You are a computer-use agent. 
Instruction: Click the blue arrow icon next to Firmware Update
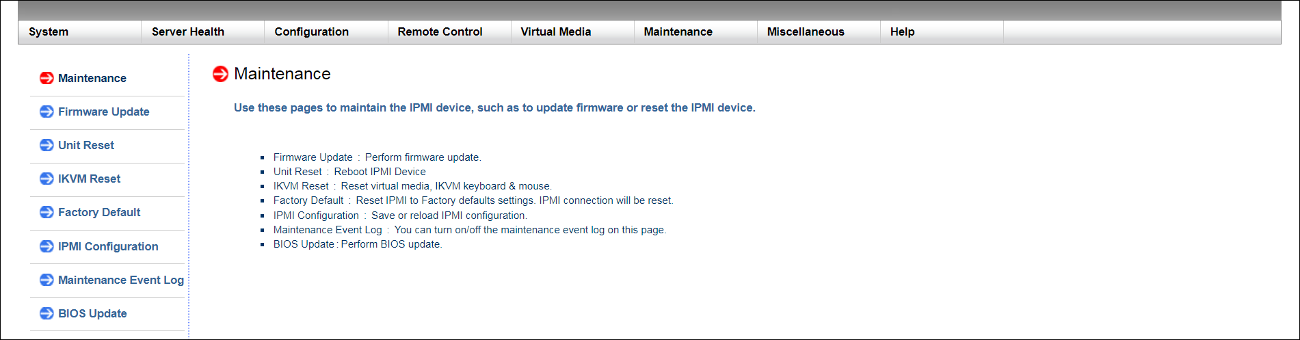[x=47, y=112]
